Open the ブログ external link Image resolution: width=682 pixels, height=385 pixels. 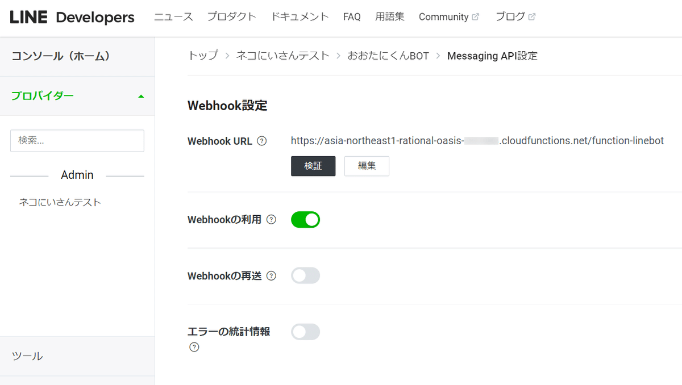click(x=515, y=17)
